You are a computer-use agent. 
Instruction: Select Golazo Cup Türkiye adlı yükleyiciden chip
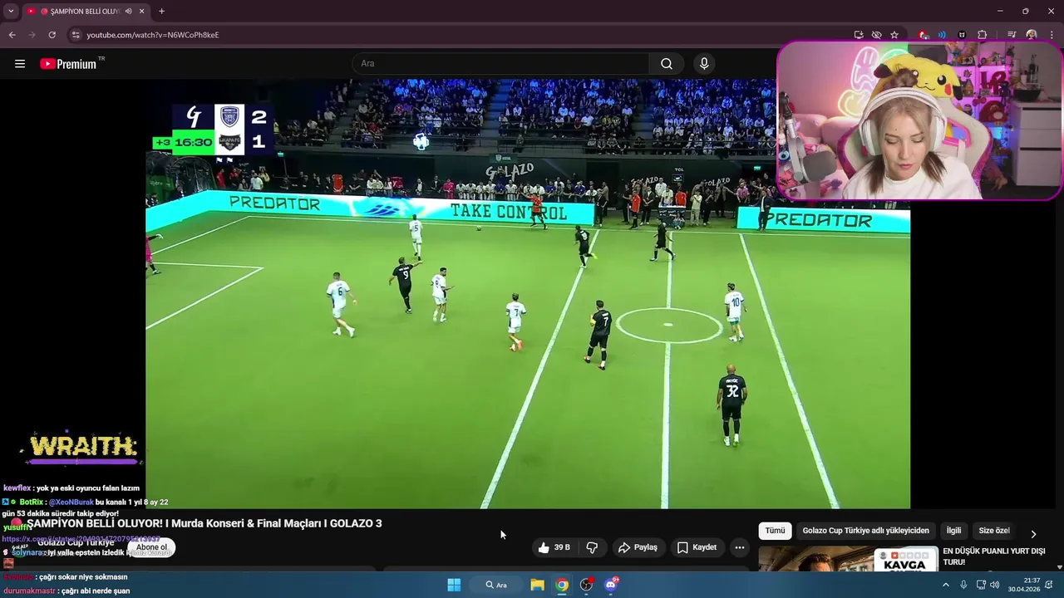[865, 531]
